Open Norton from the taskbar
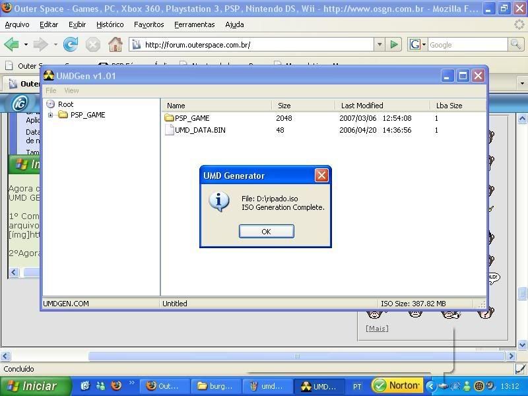 coord(397,385)
